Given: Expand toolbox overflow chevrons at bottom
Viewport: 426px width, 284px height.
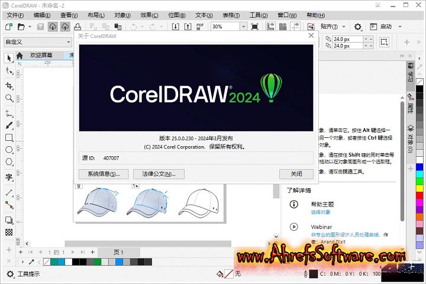Looking at the screenshot, I should click(x=9, y=261).
